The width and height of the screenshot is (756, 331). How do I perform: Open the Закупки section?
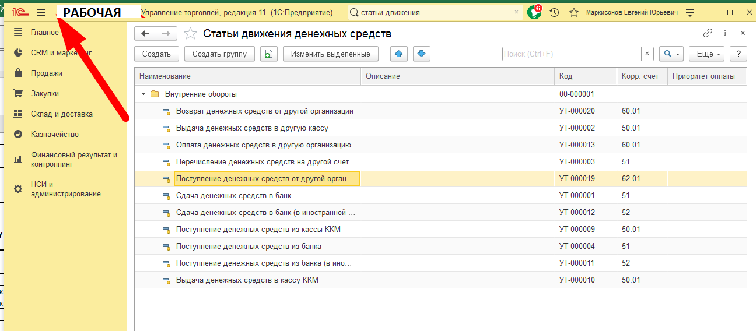(45, 93)
